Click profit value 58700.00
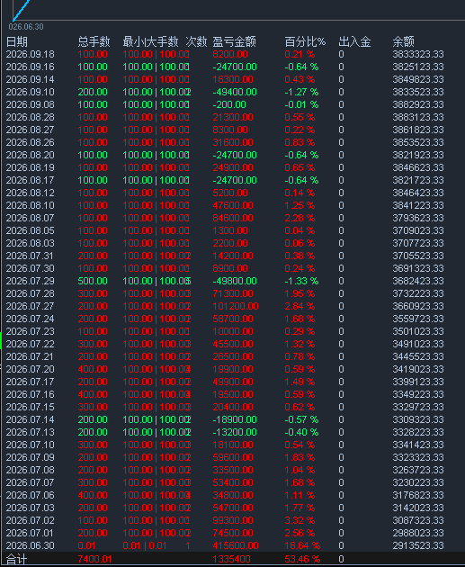Image resolution: width=465 pixels, height=567 pixels. coord(233,319)
